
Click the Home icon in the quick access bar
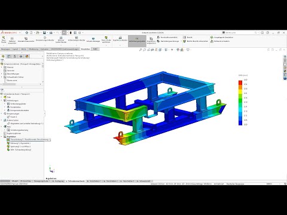[x=27, y=32]
